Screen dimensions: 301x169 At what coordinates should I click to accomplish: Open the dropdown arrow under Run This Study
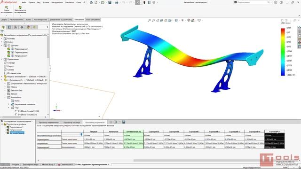(x=20, y=15)
